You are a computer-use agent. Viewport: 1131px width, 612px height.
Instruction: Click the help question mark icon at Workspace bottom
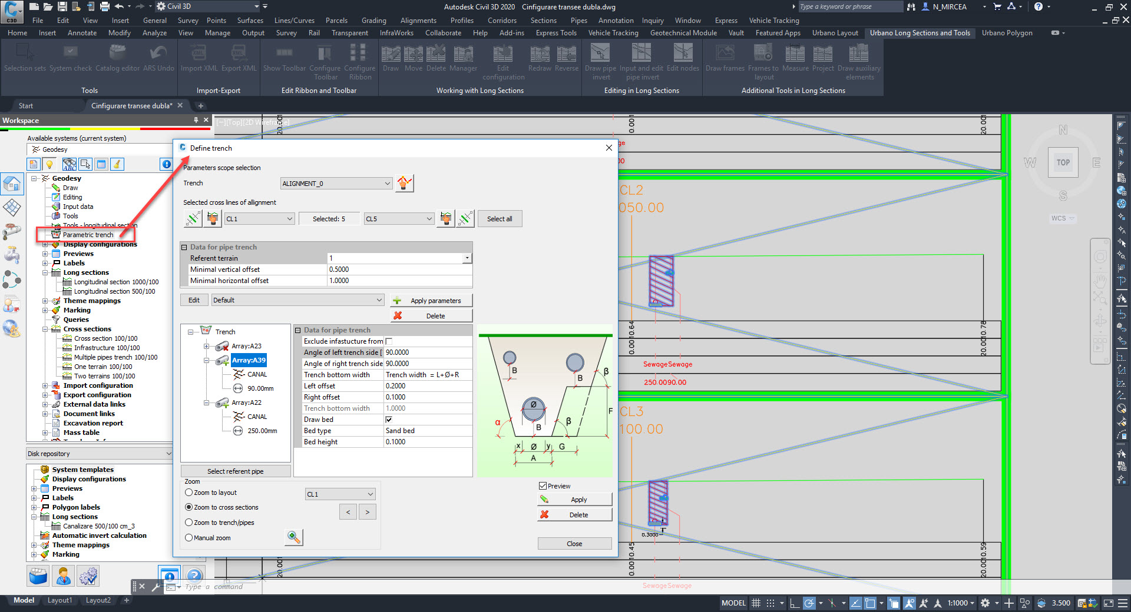(x=194, y=576)
